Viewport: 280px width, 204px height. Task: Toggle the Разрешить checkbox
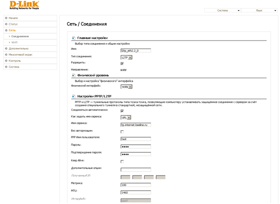[x=122, y=64]
